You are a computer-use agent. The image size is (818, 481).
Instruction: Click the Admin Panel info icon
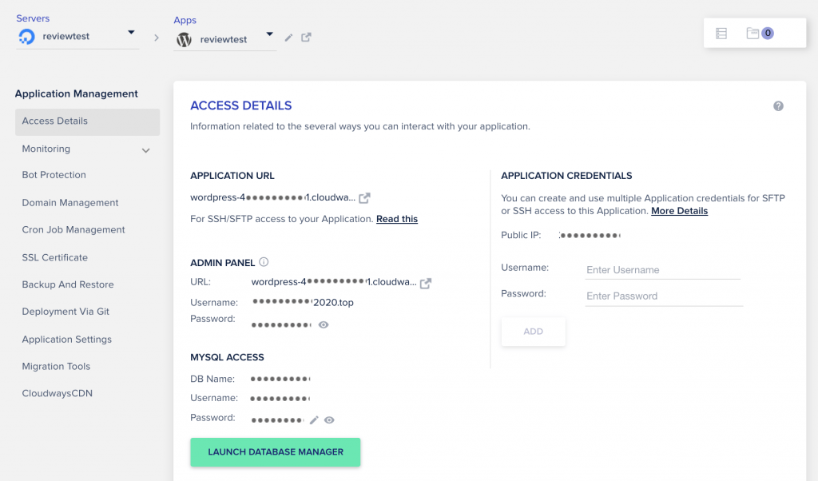[x=264, y=262]
